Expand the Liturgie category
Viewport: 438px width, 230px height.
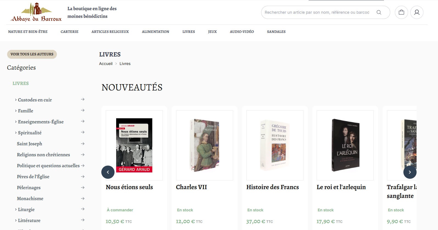(x=25, y=209)
